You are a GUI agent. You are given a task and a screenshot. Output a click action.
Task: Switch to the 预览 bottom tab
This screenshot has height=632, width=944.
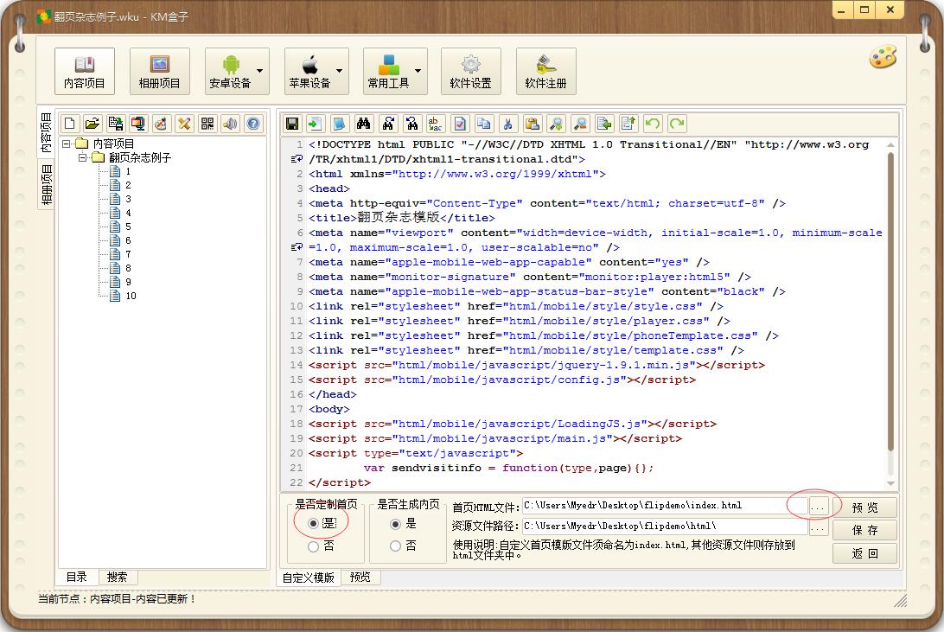pyautogui.click(x=360, y=578)
